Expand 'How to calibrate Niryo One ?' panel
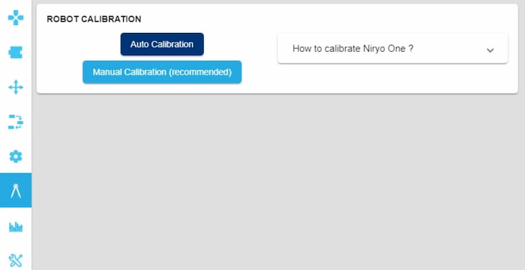Screen dimensions: 525x270 pyautogui.click(x=393, y=48)
